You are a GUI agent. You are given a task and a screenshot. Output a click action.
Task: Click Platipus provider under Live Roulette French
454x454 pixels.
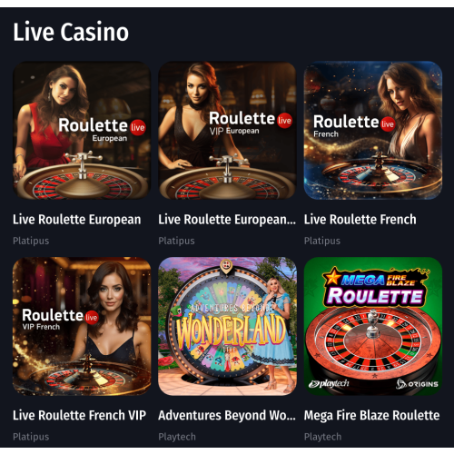(x=322, y=241)
